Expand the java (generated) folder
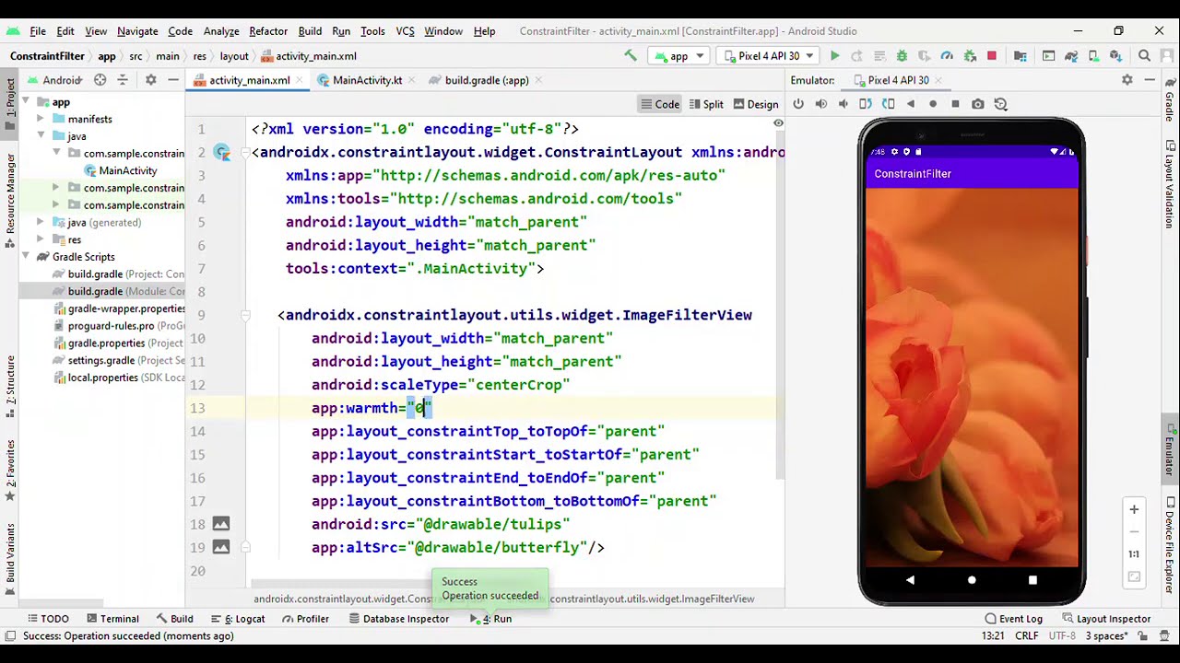Image resolution: width=1180 pixels, height=663 pixels. [41, 223]
